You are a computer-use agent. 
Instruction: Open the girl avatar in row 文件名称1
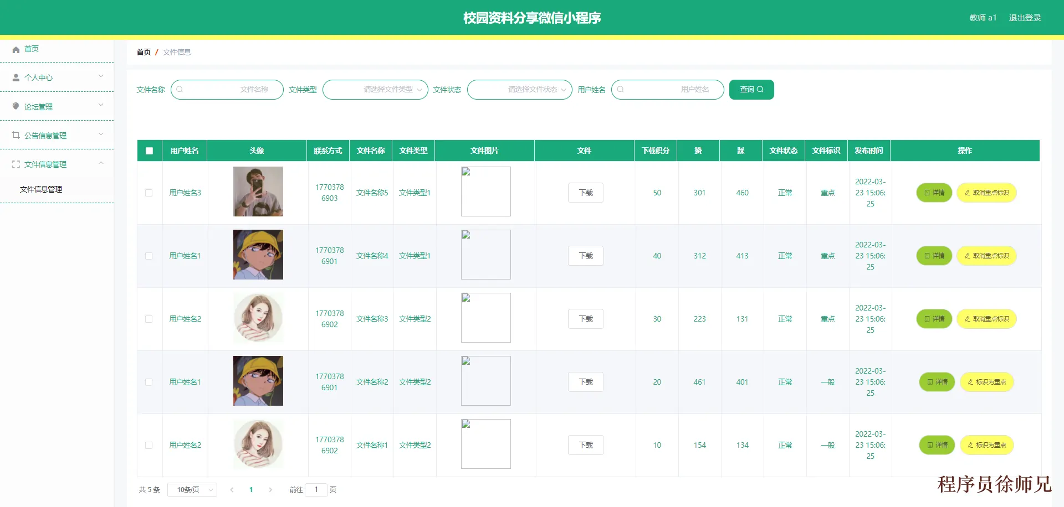[x=258, y=444]
